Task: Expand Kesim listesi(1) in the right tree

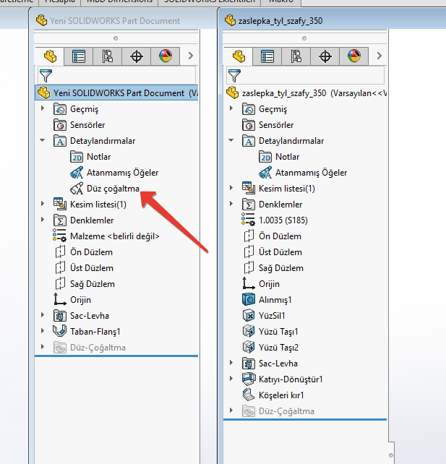Action: tap(231, 189)
